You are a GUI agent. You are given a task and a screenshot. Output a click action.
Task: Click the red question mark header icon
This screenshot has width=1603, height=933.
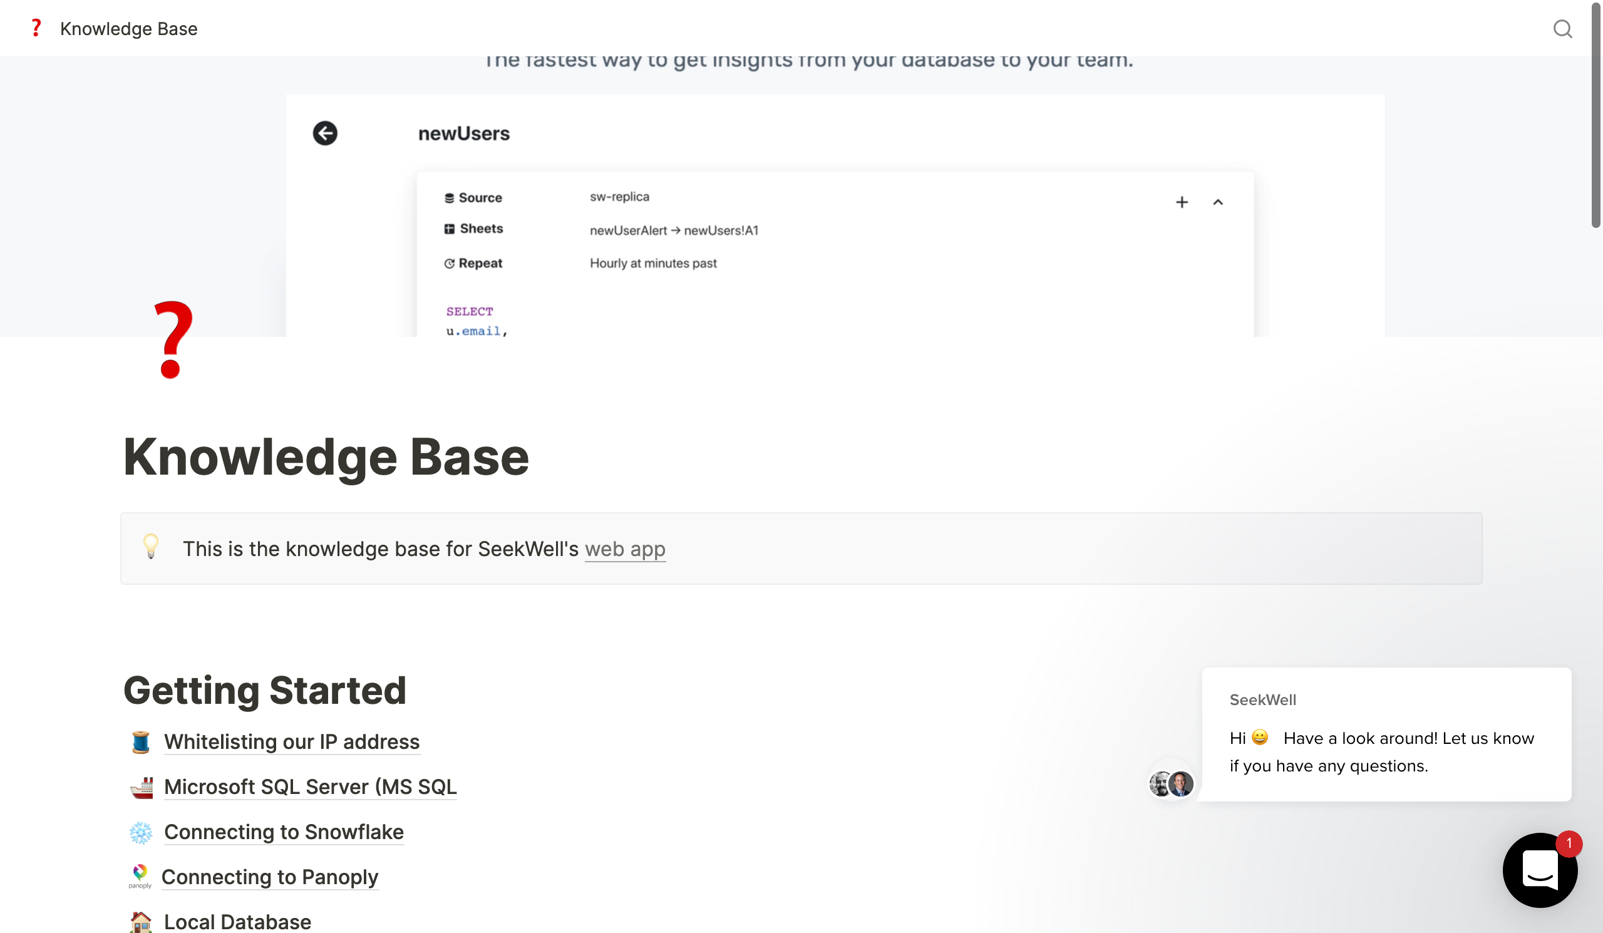36,28
